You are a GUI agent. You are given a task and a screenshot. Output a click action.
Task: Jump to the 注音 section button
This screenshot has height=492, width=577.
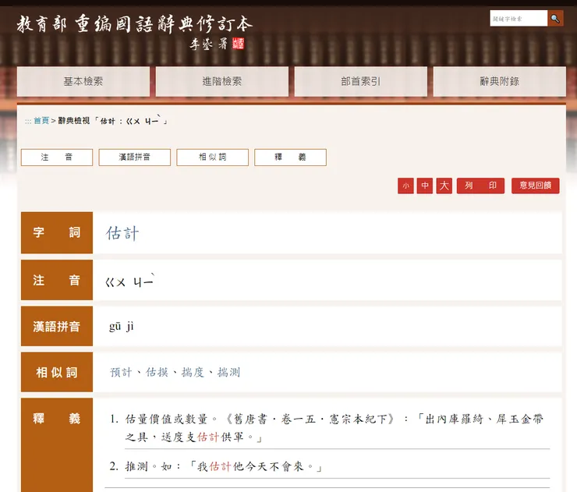click(x=57, y=158)
